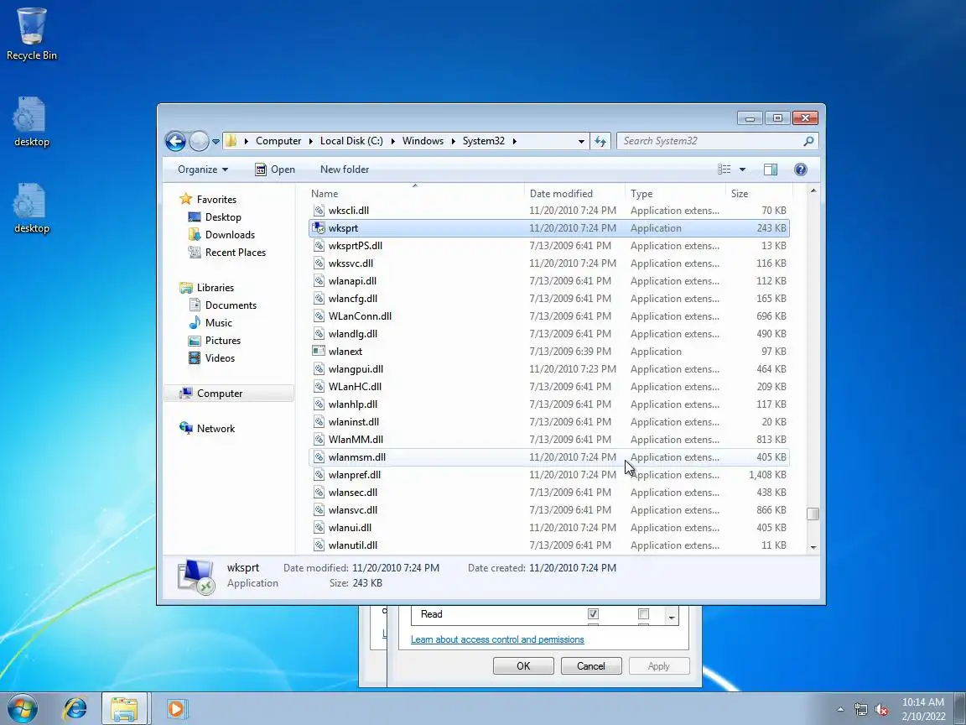The width and height of the screenshot is (966, 725).
Task: Sort by the Size column header
Action: [x=759, y=194]
